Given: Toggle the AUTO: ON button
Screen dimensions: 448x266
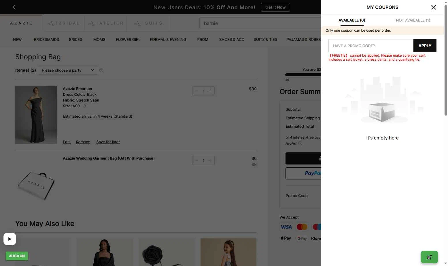Looking at the screenshot, I should pos(17,256).
